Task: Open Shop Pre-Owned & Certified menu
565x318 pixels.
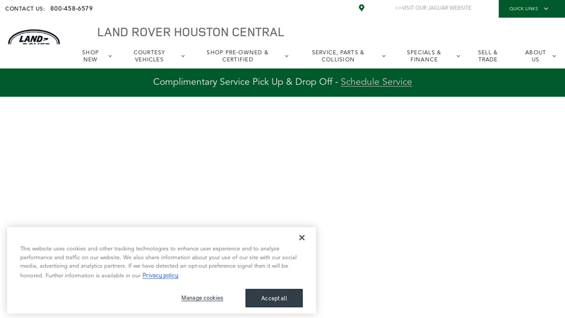Action: click(x=237, y=56)
